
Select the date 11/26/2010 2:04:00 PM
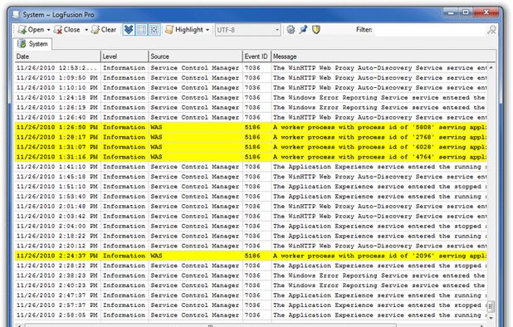click(57, 227)
